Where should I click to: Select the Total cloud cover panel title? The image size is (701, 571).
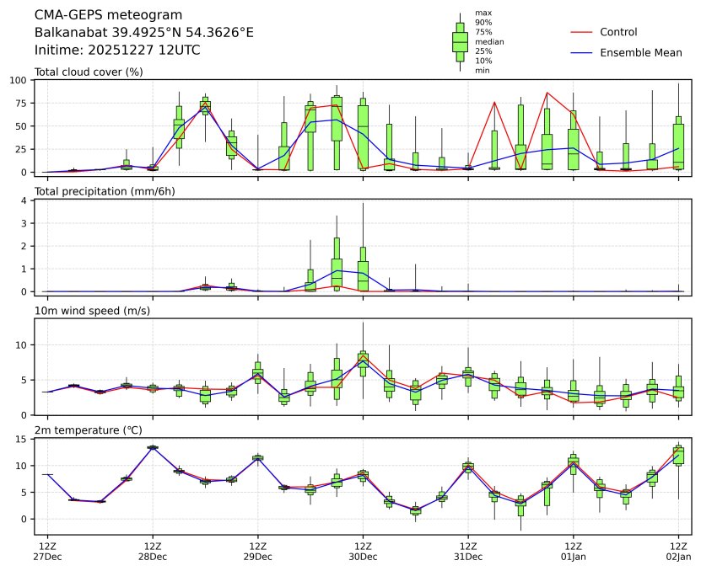(x=88, y=72)
